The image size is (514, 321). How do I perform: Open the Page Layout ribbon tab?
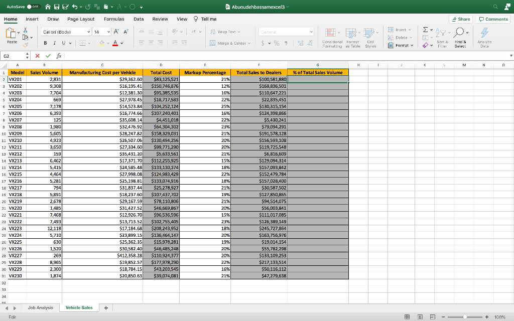click(81, 19)
